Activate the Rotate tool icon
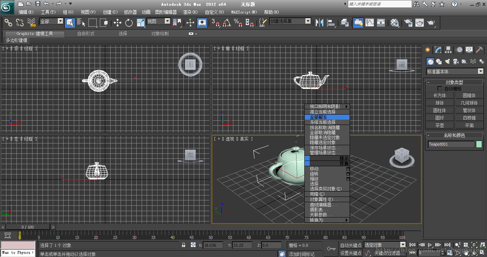The width and height of the screenshot is (487, 257). [x=129, y=23]
